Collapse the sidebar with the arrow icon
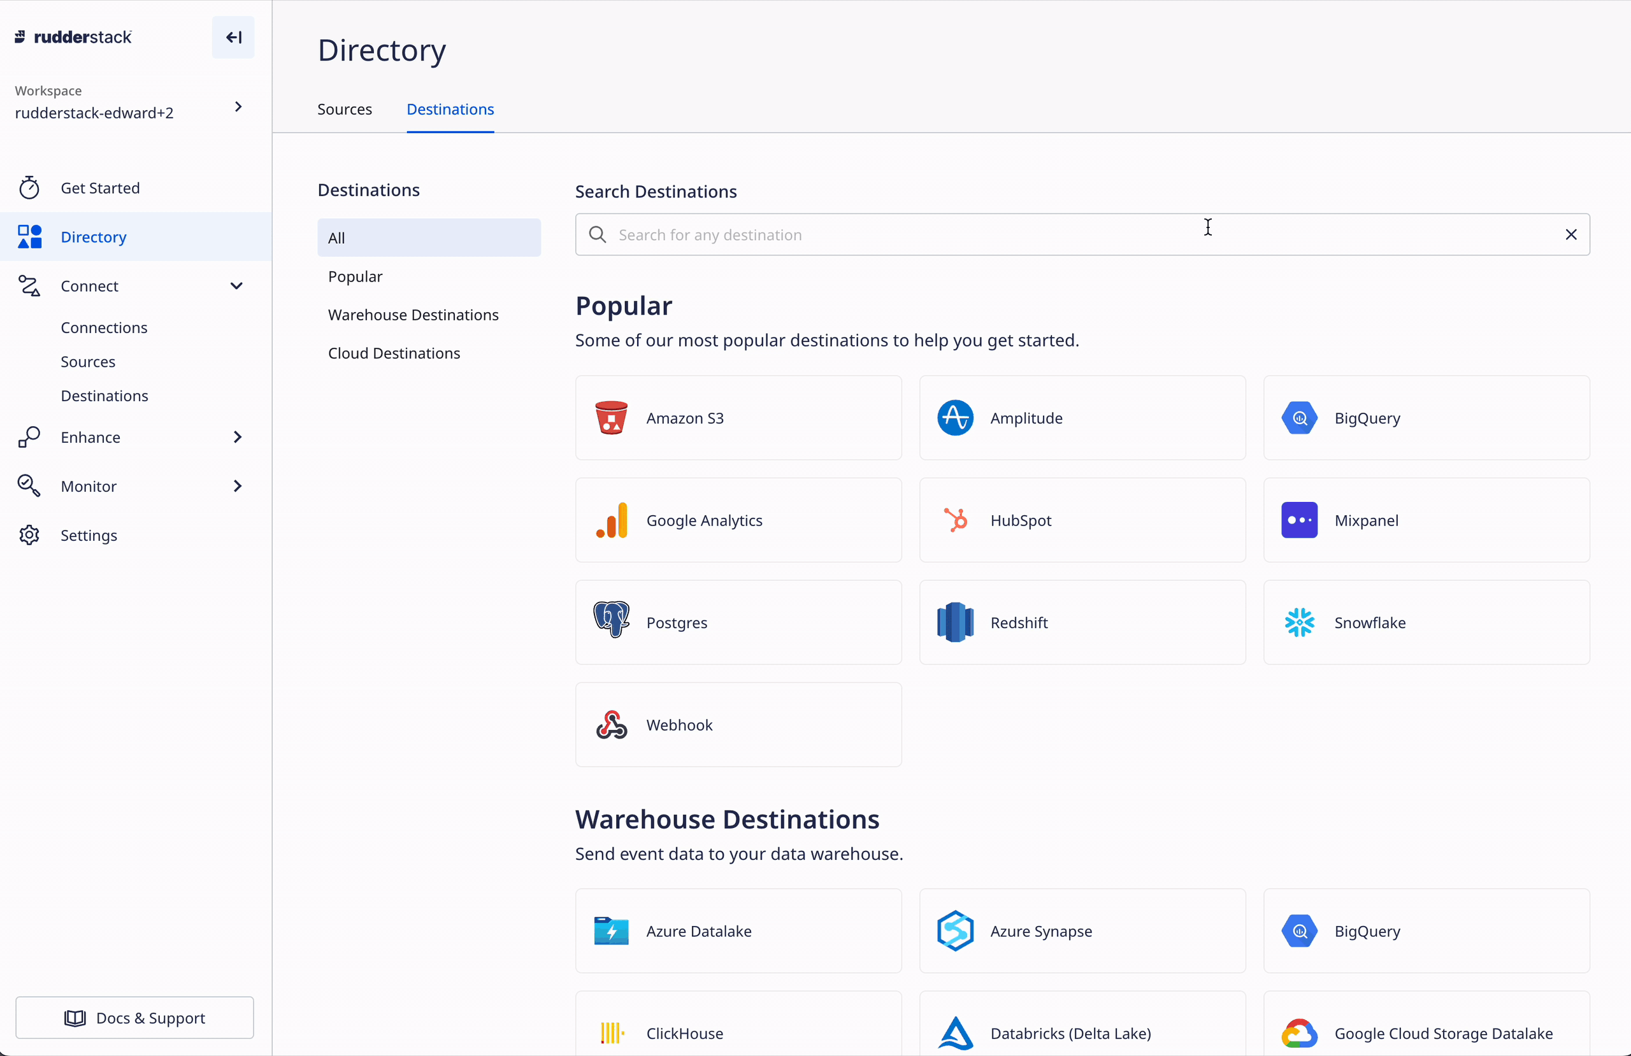The width and height of the screenshot is (1631, 1056). (233, 37)
